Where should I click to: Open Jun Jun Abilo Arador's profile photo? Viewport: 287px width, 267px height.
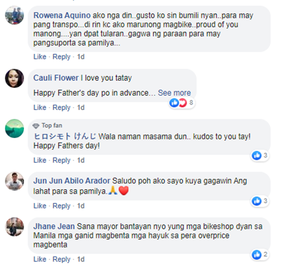pos(15,181)
